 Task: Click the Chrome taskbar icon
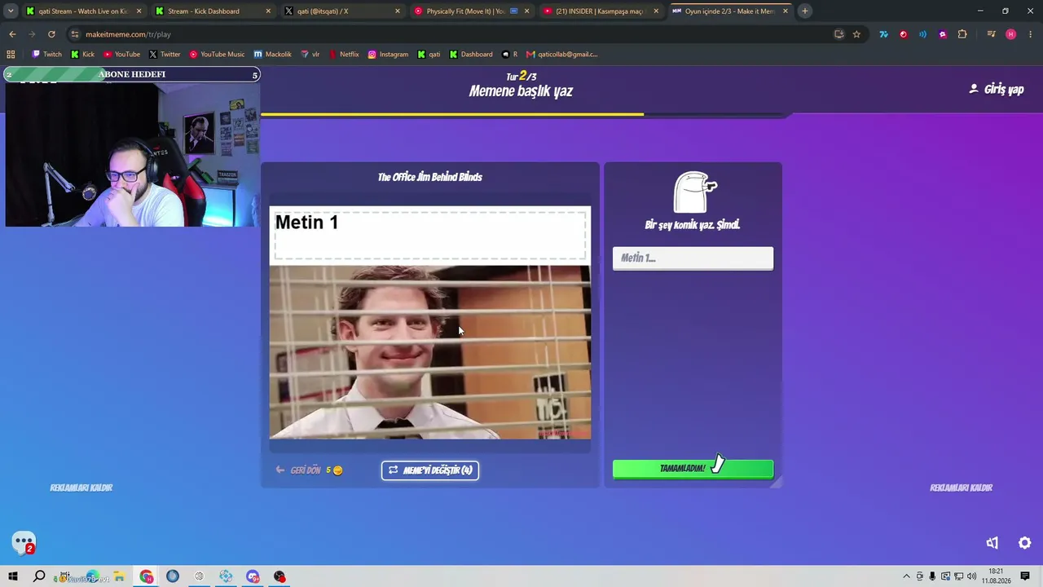(x=147, y=576)
